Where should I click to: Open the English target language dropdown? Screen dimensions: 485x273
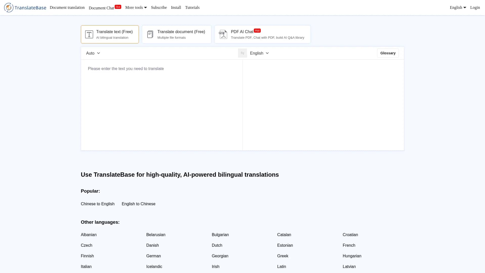point(259,53)
